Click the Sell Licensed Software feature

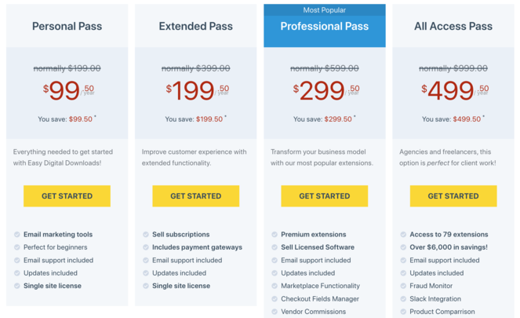point(318,247)
